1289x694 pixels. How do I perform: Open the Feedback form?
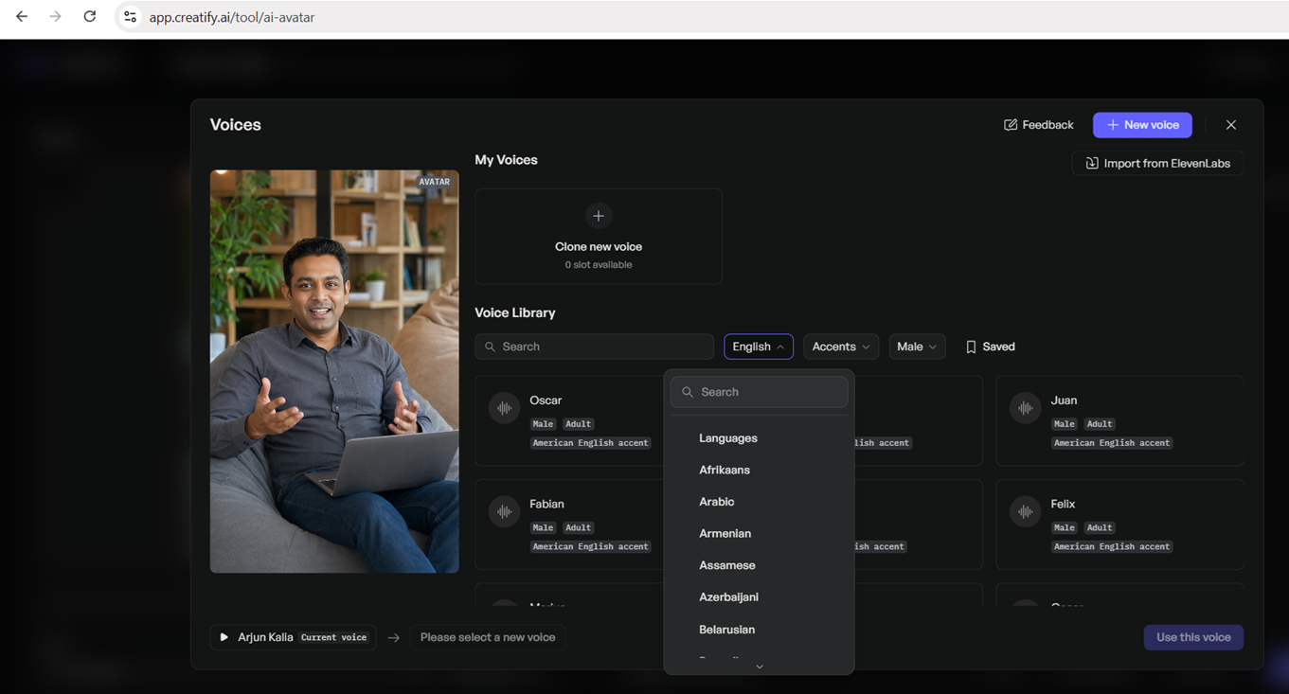click(x=1038, y=125)
